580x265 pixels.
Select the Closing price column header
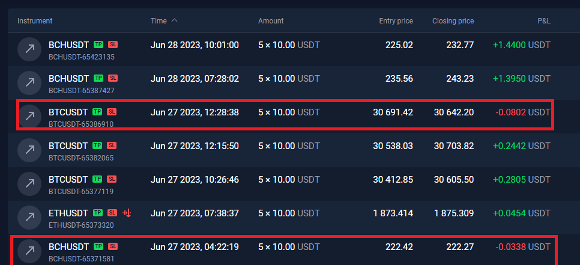(453, 21)
